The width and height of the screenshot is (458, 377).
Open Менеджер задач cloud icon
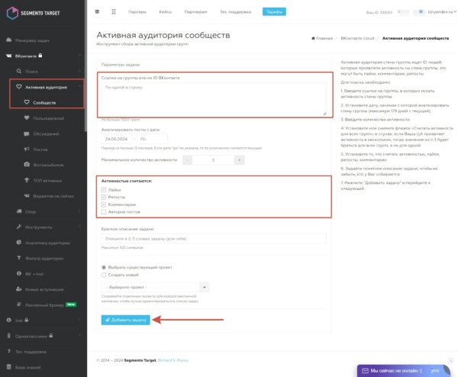(9, 40)
